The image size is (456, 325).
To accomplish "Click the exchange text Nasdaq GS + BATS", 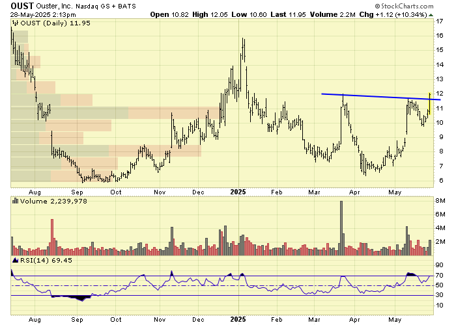I will click(106, 6).
